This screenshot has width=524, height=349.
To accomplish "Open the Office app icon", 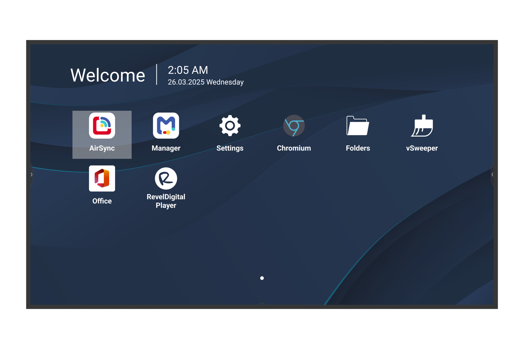I will [x=102, y=178].
